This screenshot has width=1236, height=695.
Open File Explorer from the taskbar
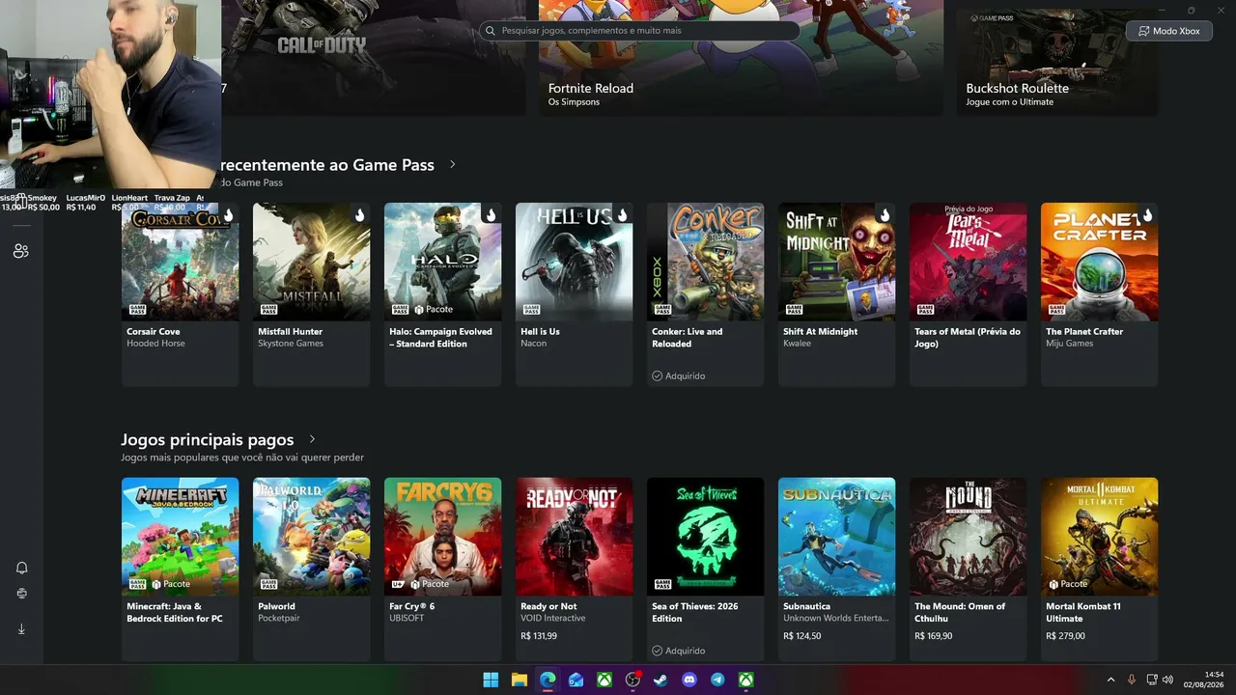pos(519,680)
